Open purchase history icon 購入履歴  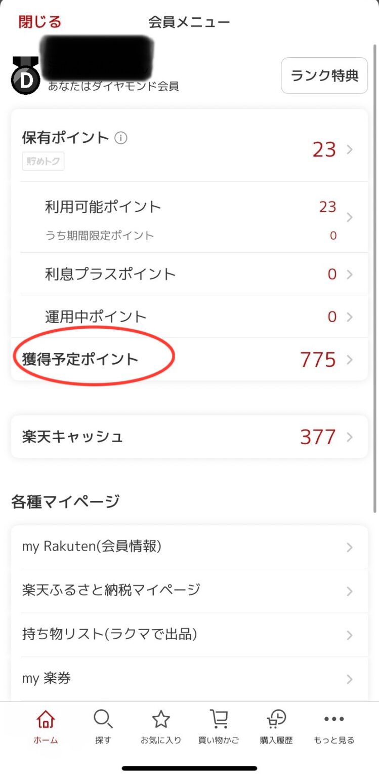coord(276,720)
